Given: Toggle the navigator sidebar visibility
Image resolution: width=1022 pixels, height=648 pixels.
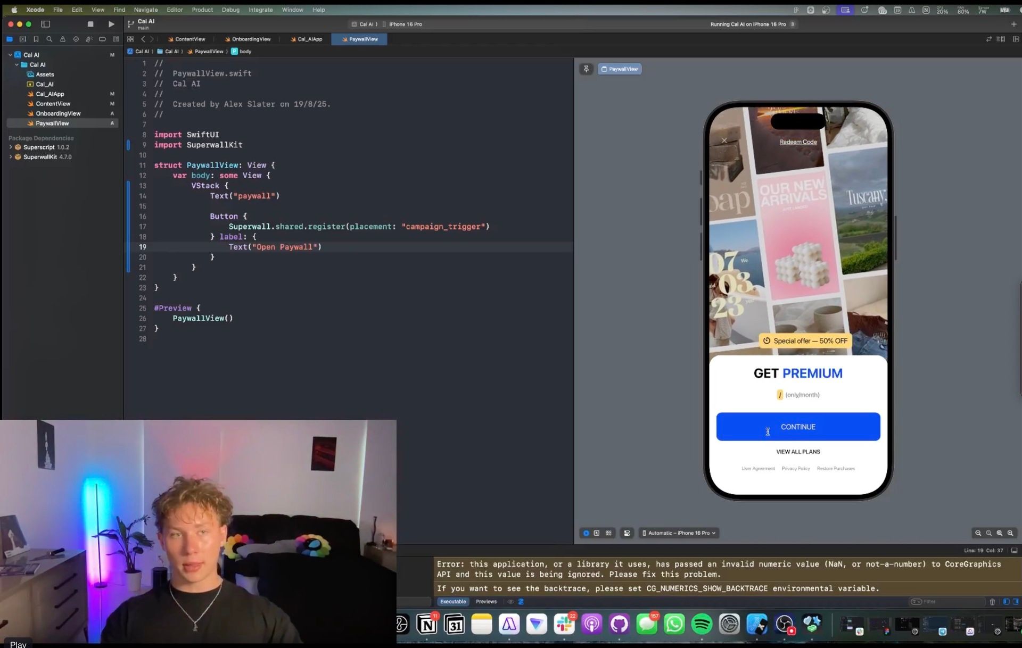Looking at the screenshot, I should [x=45, y=24].
